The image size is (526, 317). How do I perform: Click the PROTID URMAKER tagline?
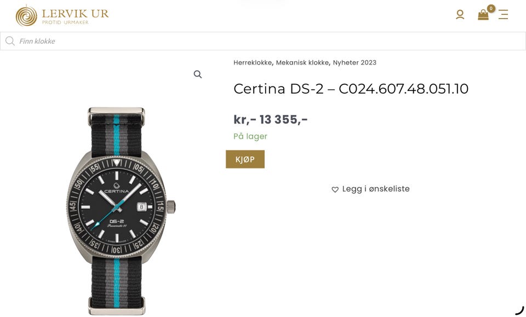tap(65, 22)
